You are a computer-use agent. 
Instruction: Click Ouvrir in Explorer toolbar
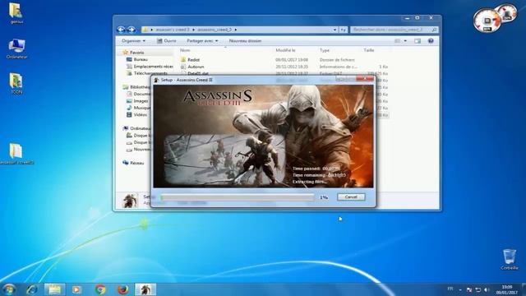tap(166, 41)
